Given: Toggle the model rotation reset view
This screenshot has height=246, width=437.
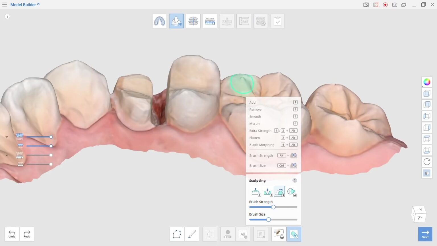Looking at the screenshot, I should (427, 162).
